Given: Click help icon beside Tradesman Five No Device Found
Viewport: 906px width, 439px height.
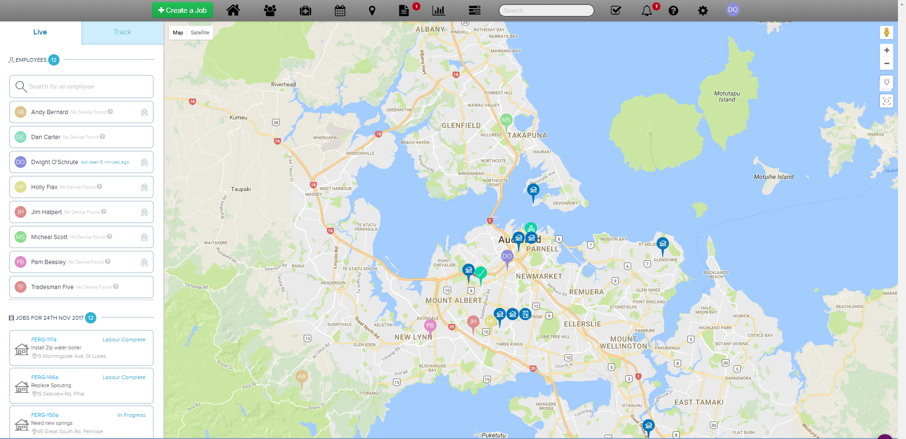Looking at the screenshot, I should pyautogui.click(x=116, y=287).
